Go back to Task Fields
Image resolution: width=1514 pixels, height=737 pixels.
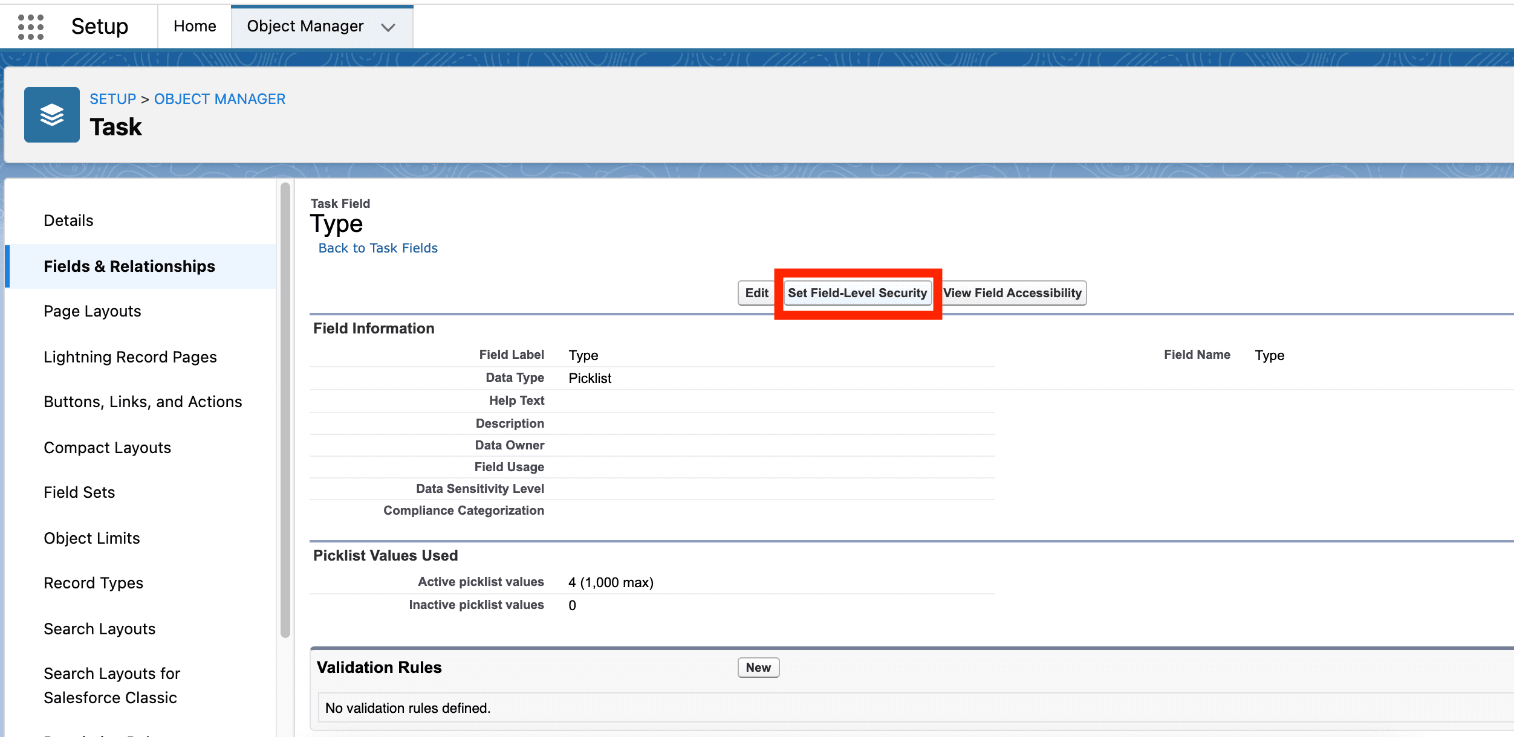point(378,248)
